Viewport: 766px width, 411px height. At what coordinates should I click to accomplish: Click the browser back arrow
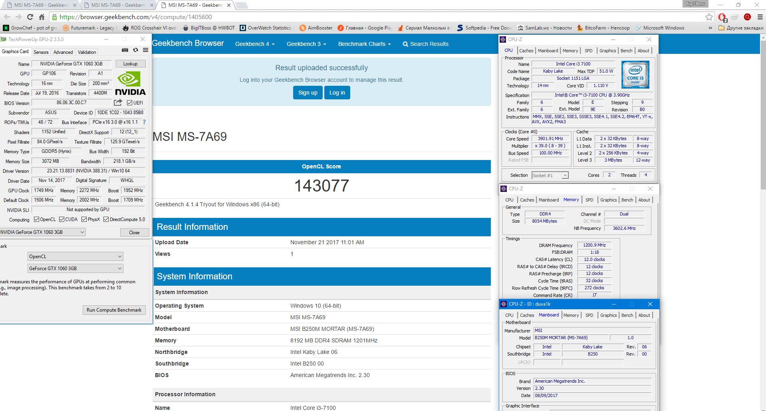click(x=7, y=17)
